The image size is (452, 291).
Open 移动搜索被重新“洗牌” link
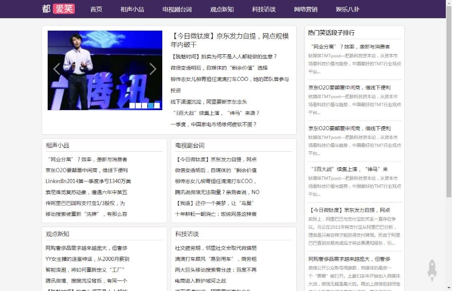pyautogui.click(x=86, y=214)
